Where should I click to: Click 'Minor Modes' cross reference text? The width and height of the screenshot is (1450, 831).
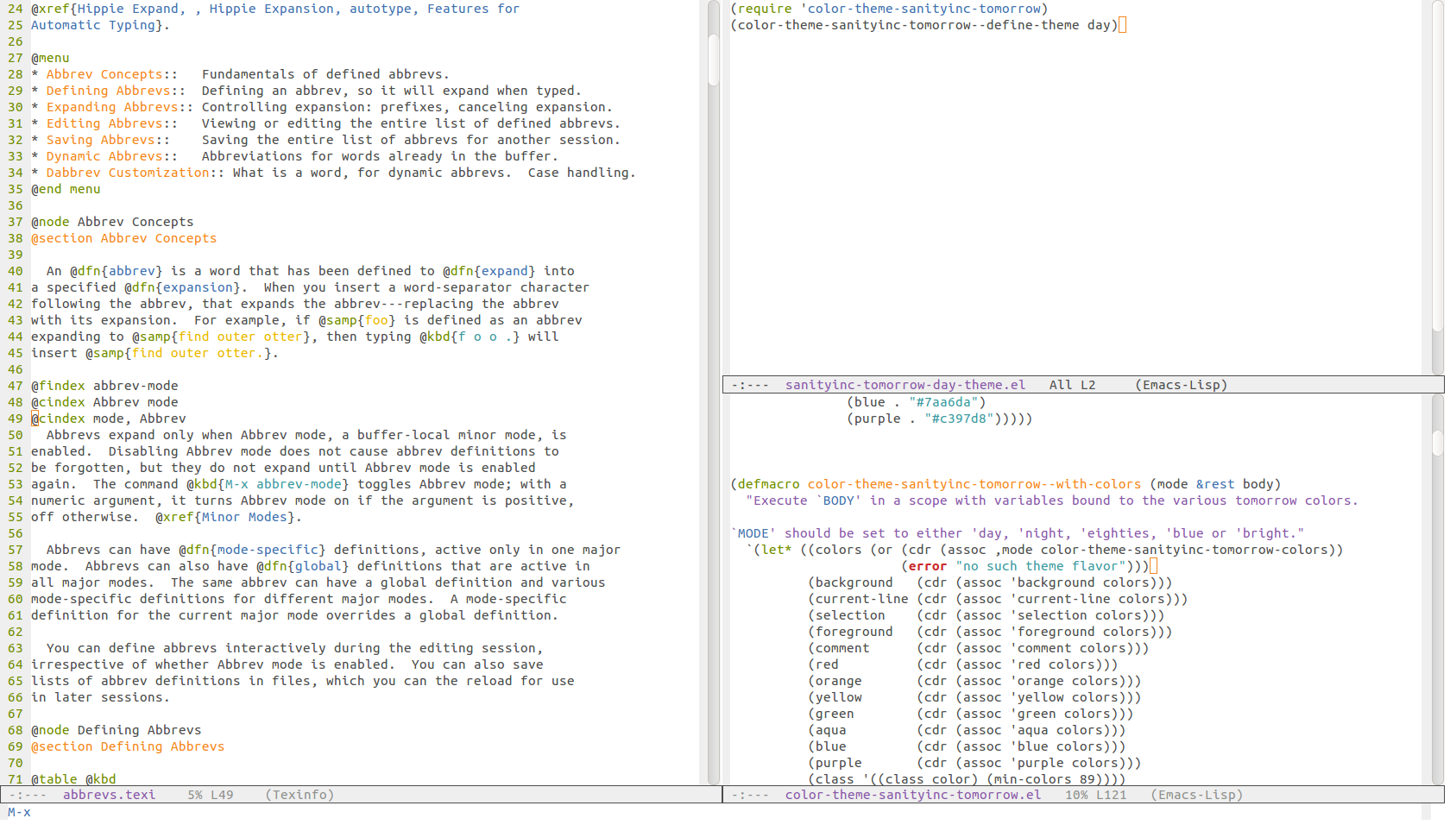point(244,517)
